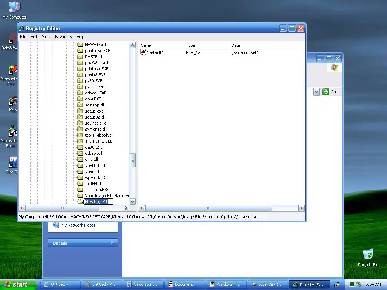The image size is (387, 290).
Task: Click the tree pane scroll up arrow
Action: 133,45
